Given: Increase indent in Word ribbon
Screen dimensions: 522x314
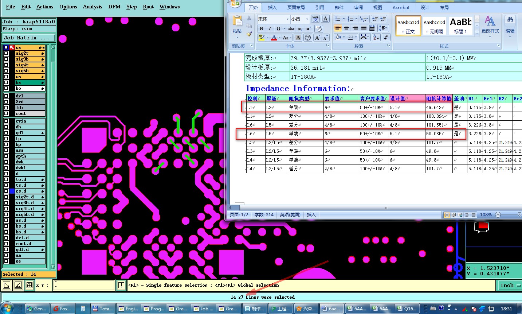Looking at the screenshot, I should tap(384, 19).
